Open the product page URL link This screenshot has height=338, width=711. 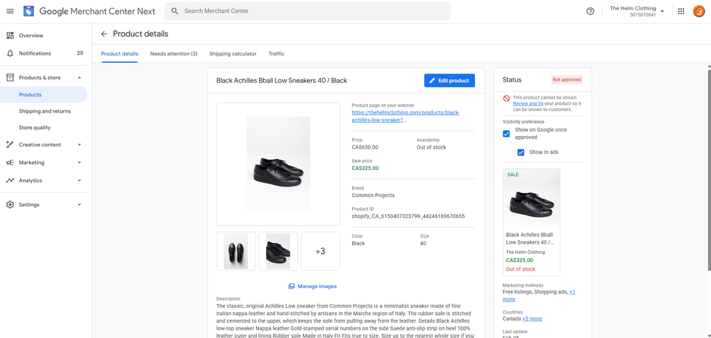pyautogui.click(x=405, y=117)
